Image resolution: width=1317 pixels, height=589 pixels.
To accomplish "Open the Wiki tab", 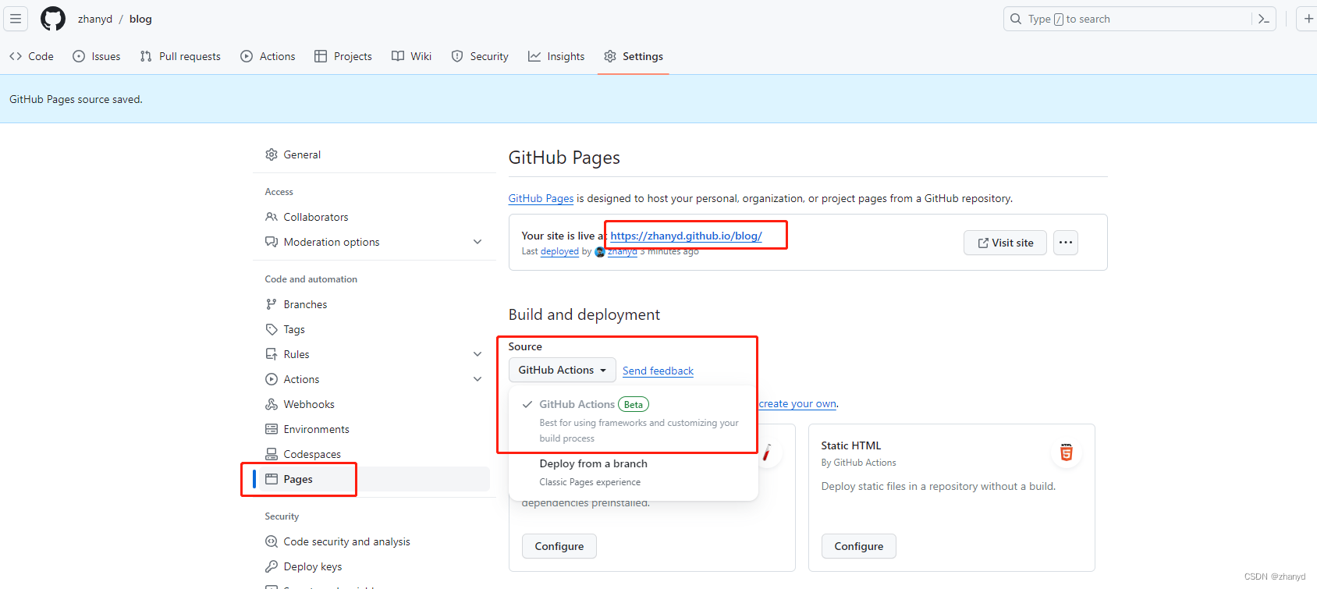I will click(412, 56).
